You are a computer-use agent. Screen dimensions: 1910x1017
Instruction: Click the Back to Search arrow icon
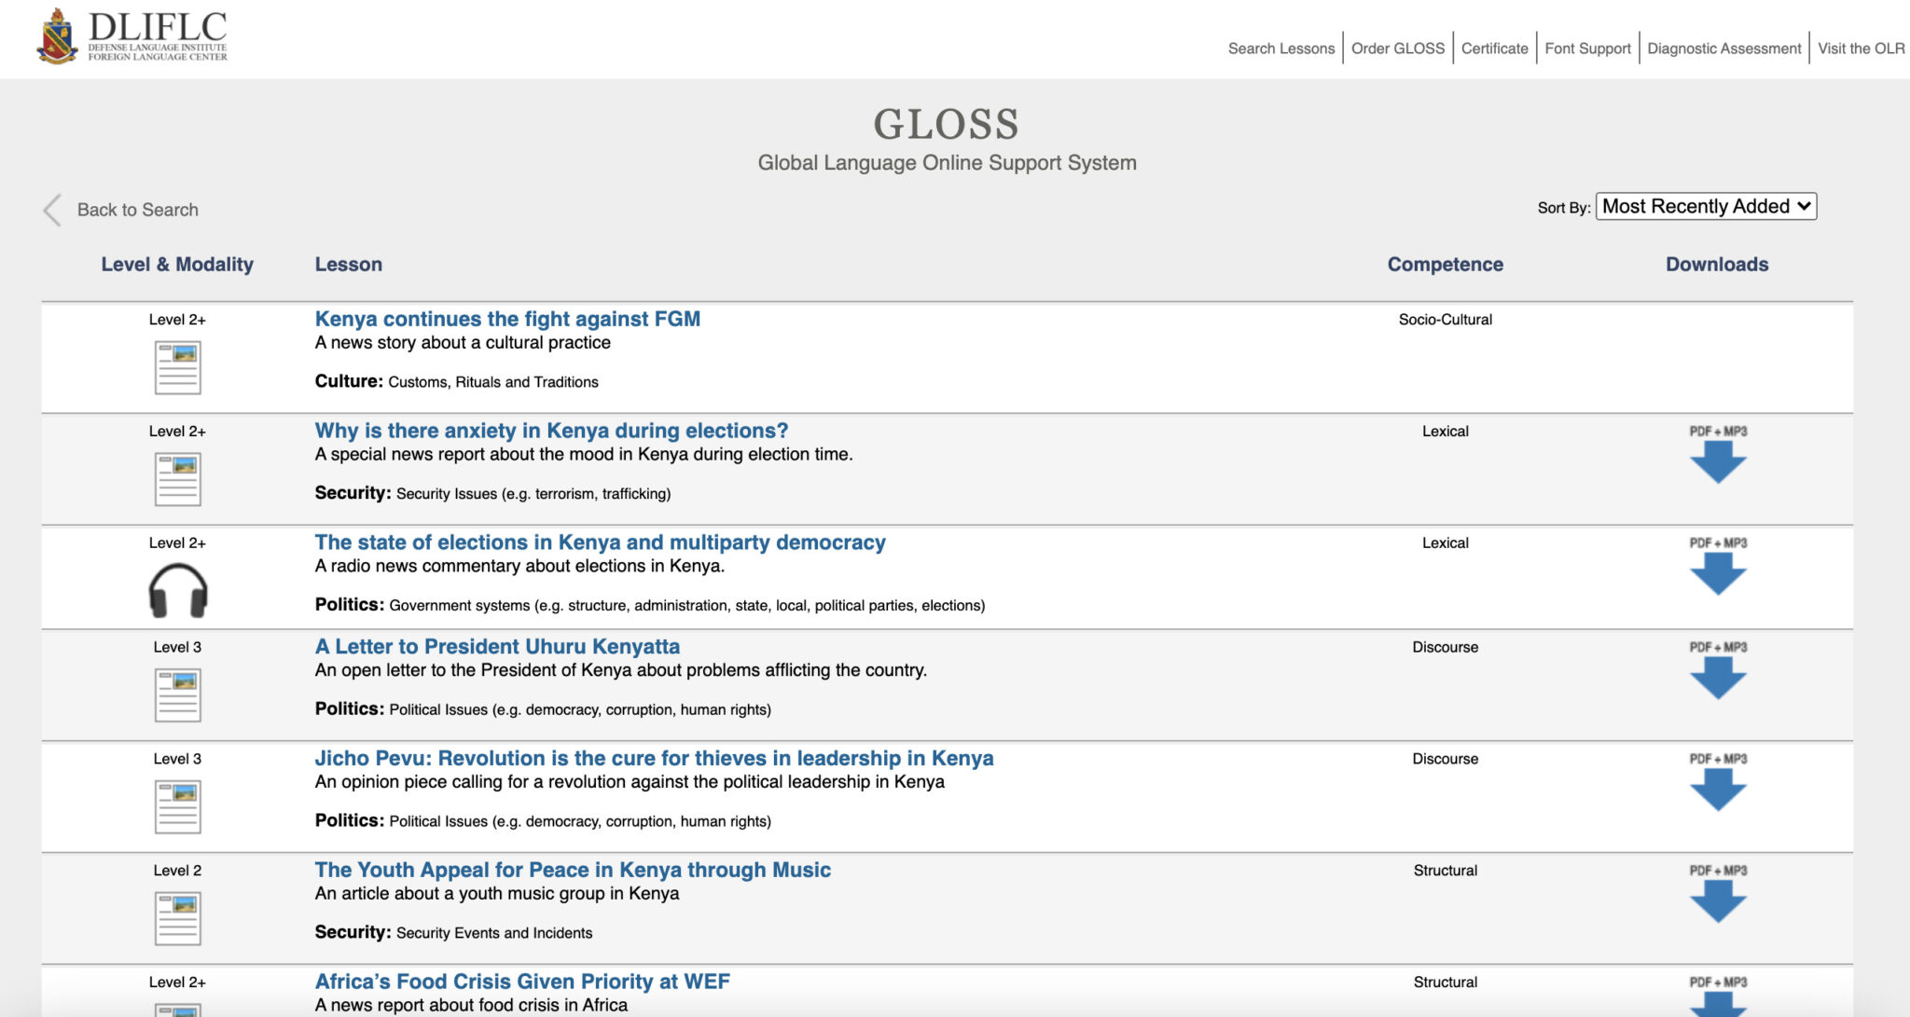coord(52,210)
